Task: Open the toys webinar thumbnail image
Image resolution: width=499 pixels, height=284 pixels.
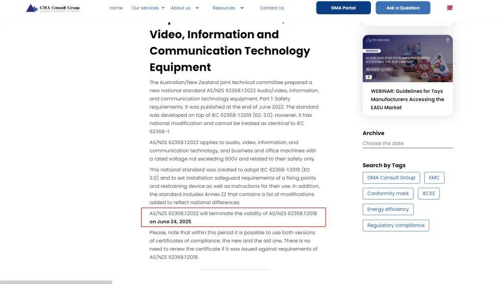Action: point(407,59)
